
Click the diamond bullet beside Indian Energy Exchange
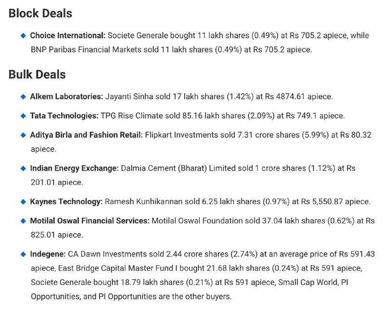pyautogui.click(x=23, y=169)
